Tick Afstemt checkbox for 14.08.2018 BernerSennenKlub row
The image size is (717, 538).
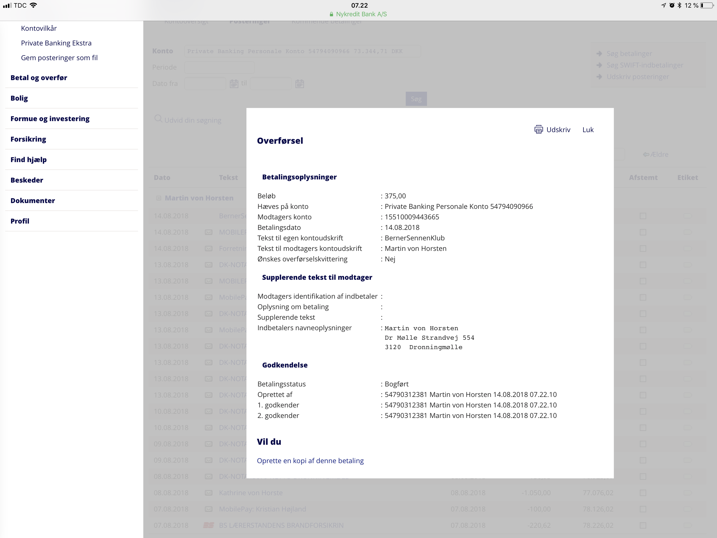(643, 216)
